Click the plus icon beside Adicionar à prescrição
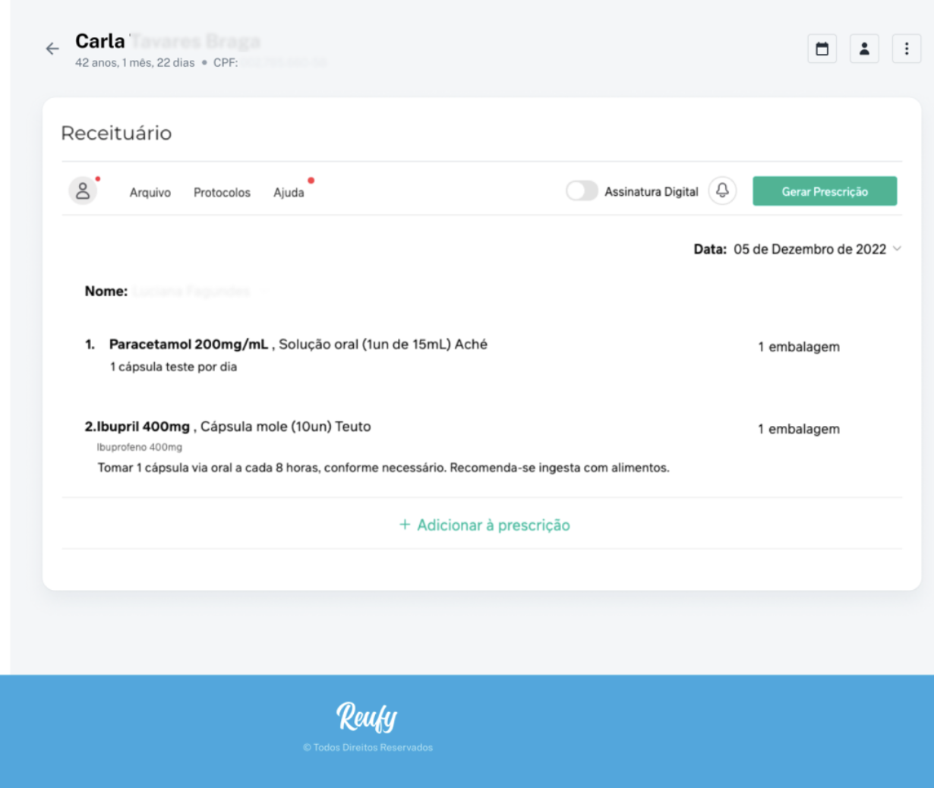This screenshot has width=934, height=788. pyautogui.click(x=405, y=525)
